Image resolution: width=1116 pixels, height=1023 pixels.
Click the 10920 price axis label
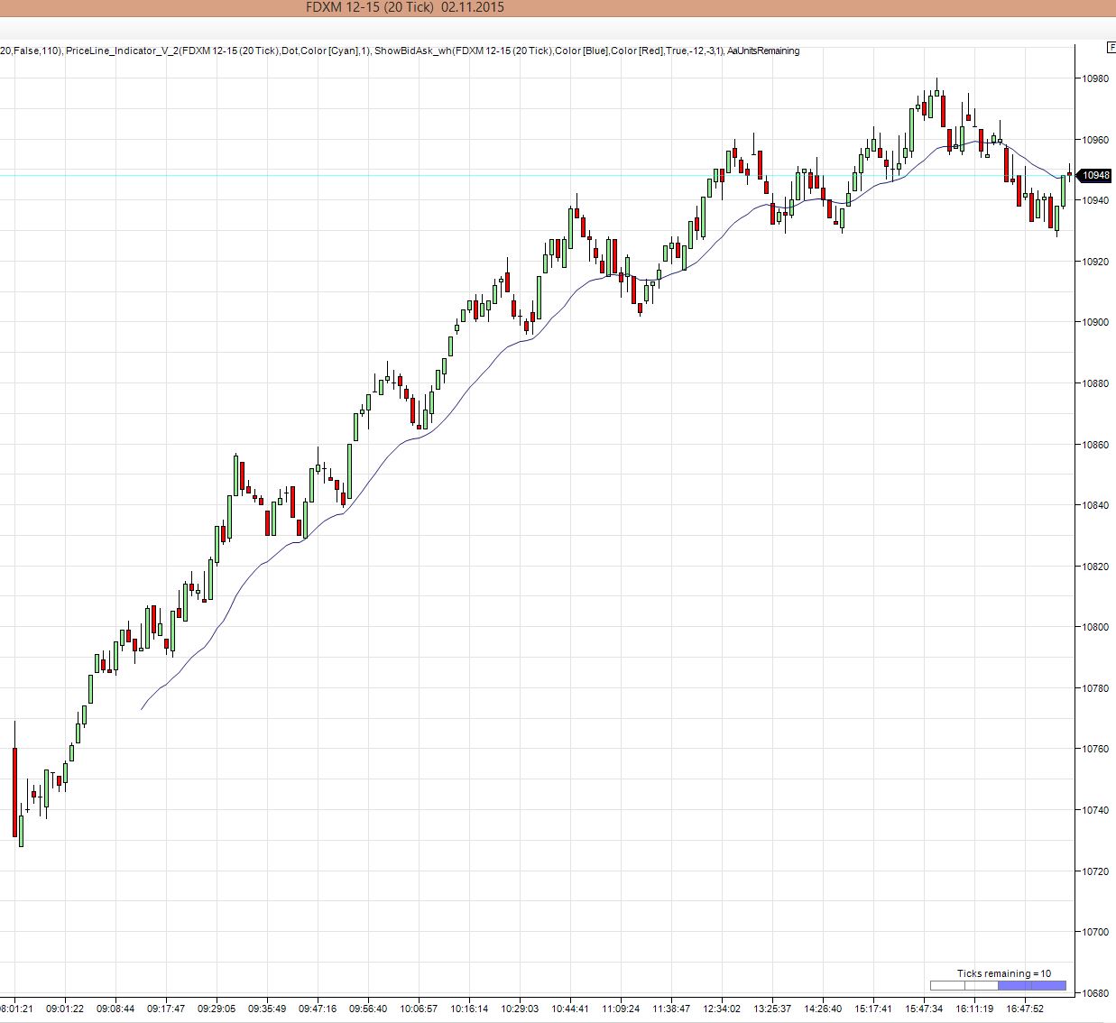coord(1095,262)
